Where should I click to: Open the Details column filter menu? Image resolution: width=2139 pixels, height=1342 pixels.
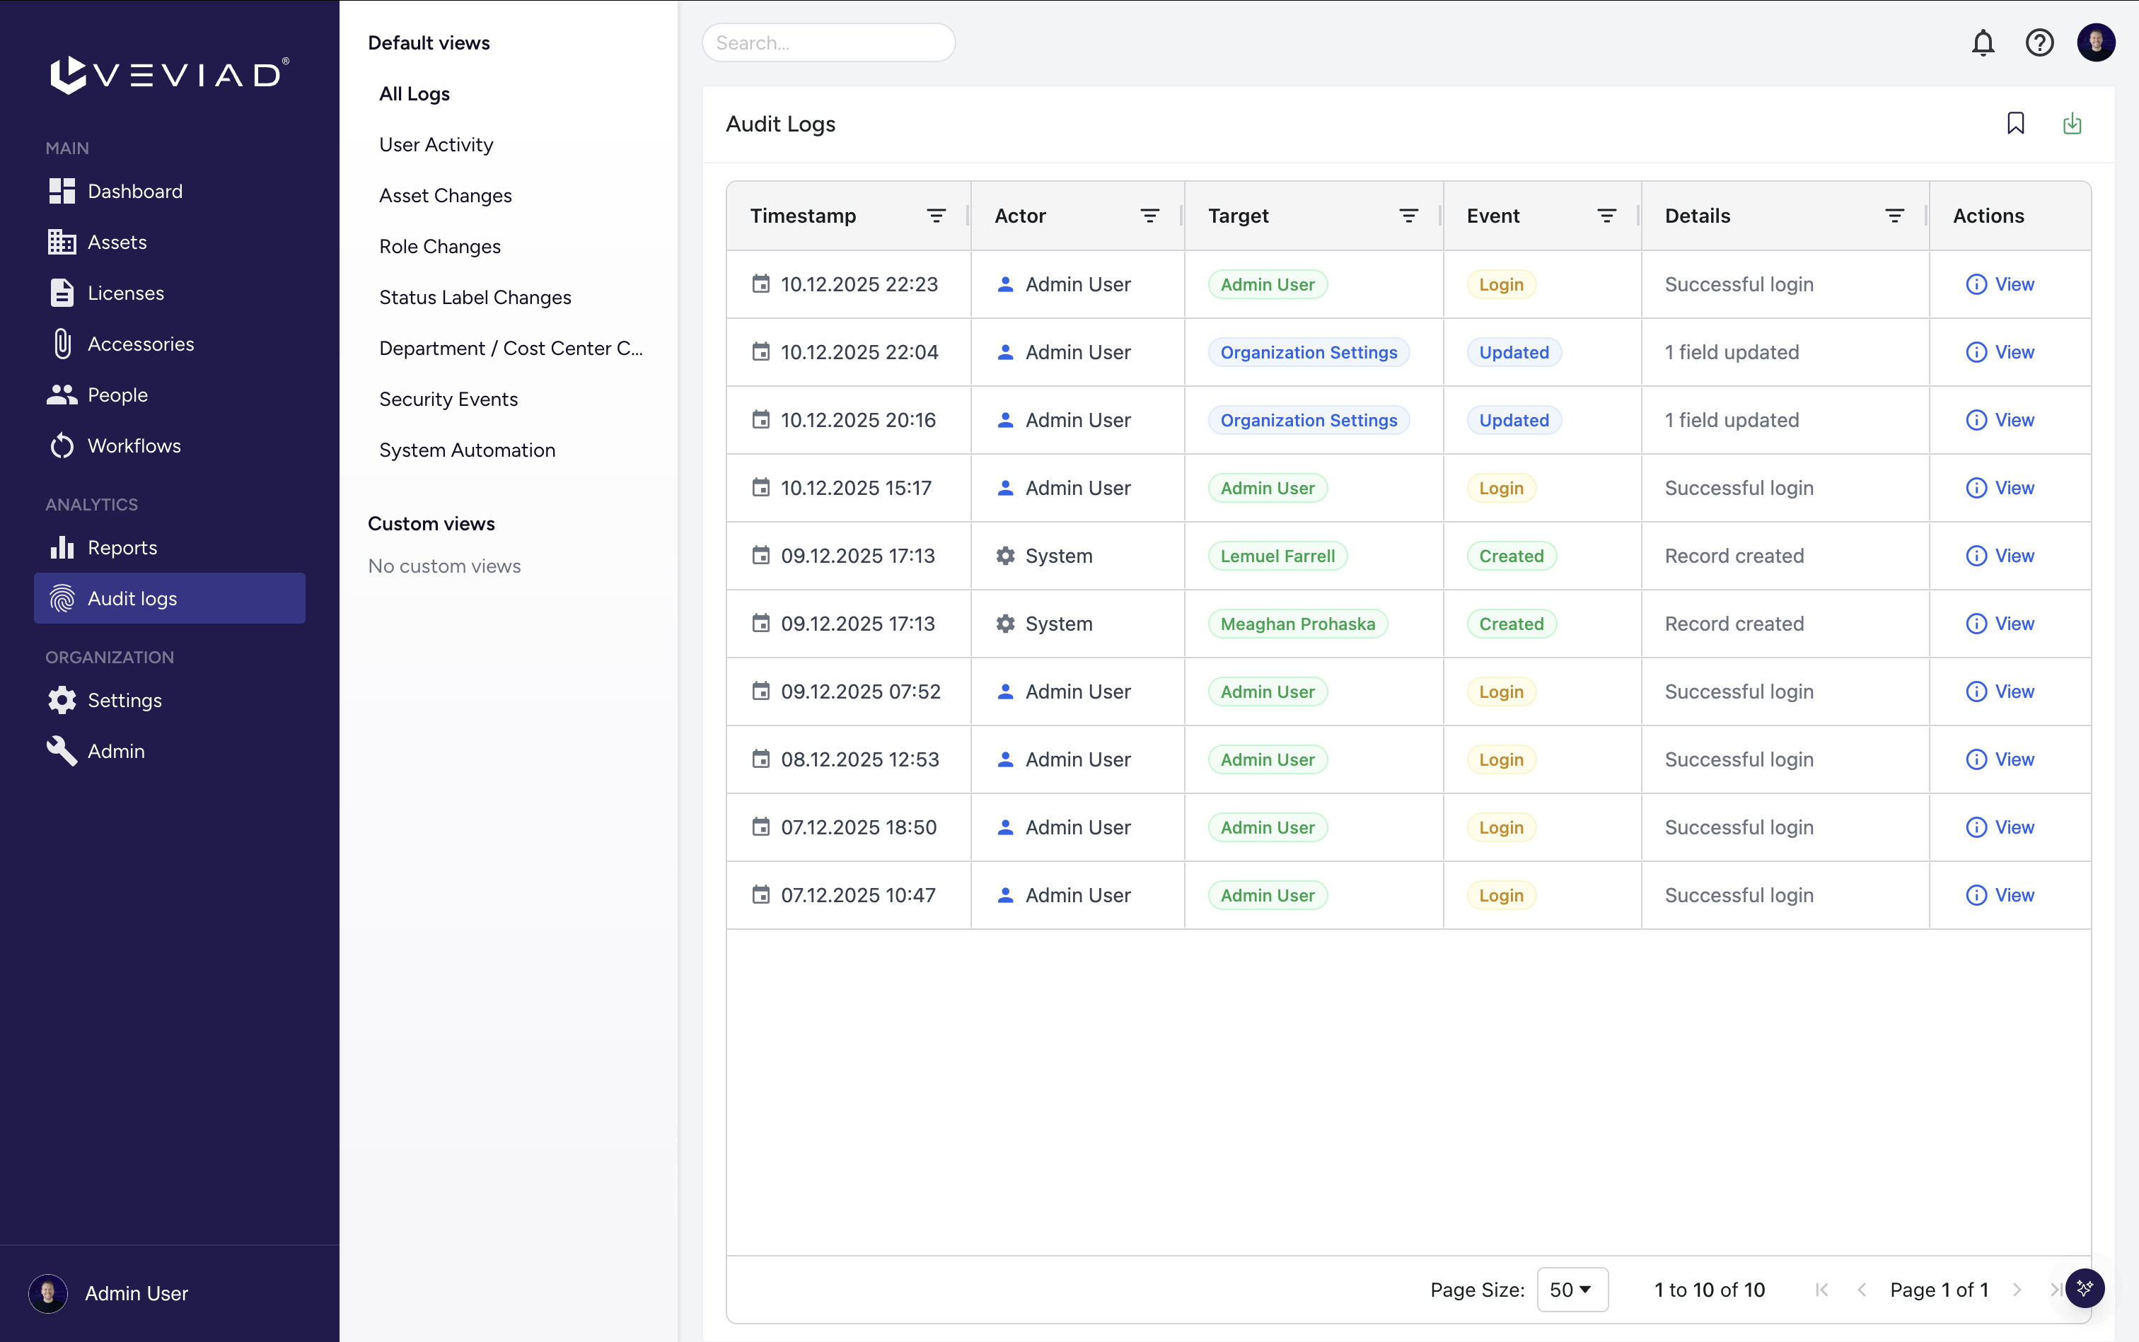1894,216
